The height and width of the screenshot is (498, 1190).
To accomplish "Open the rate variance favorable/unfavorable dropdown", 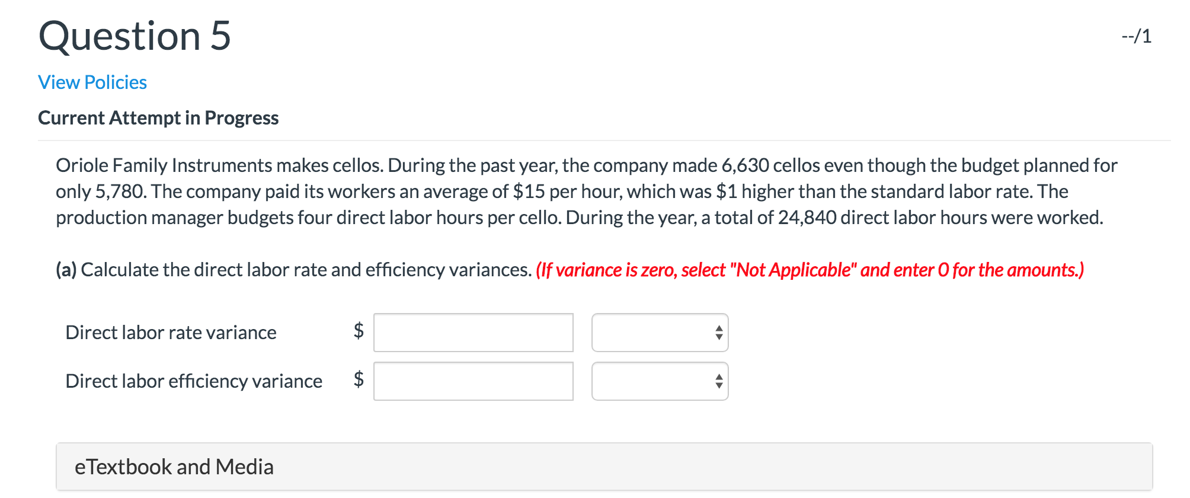I will click(x=660, y=333).
